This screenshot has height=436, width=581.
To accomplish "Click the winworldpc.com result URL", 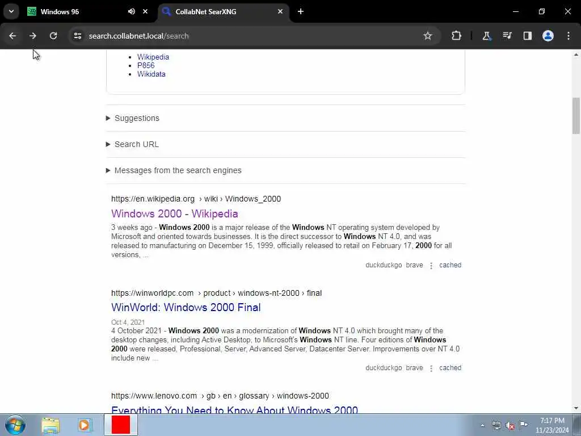I will (x=216, y=293).
